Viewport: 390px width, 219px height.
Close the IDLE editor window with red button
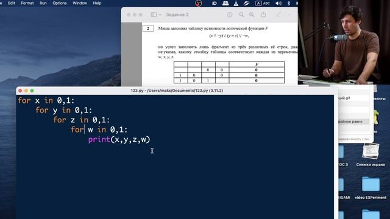[x=20, y=91]
